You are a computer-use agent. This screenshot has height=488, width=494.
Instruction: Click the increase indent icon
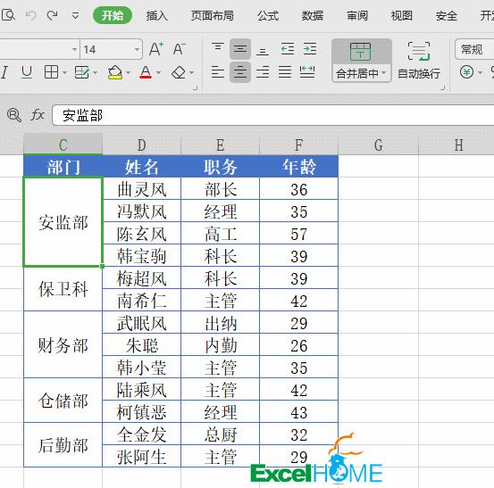[310, 49]
